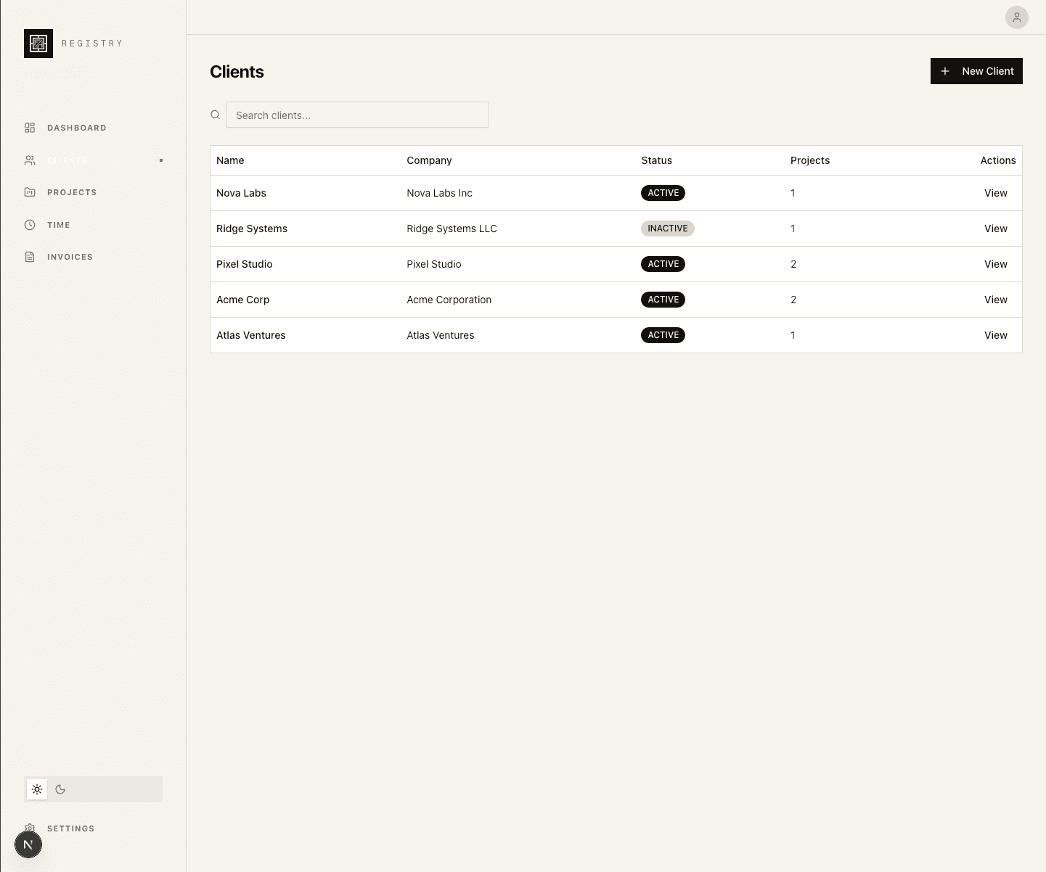Click the Settings gear icon
The width and height of the screenshot is (1046, 872).
tap(30, 828)
